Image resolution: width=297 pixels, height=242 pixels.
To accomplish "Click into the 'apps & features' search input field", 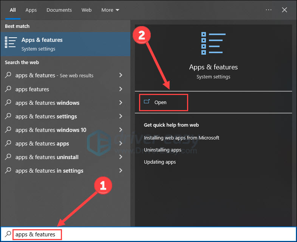I will (148, 234).
